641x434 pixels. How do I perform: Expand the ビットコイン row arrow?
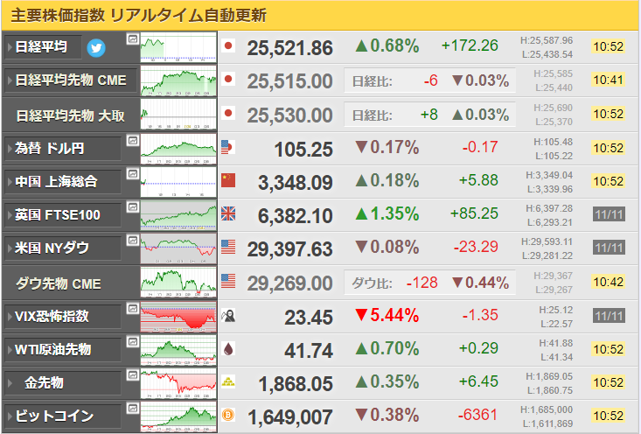click(10, 416)
